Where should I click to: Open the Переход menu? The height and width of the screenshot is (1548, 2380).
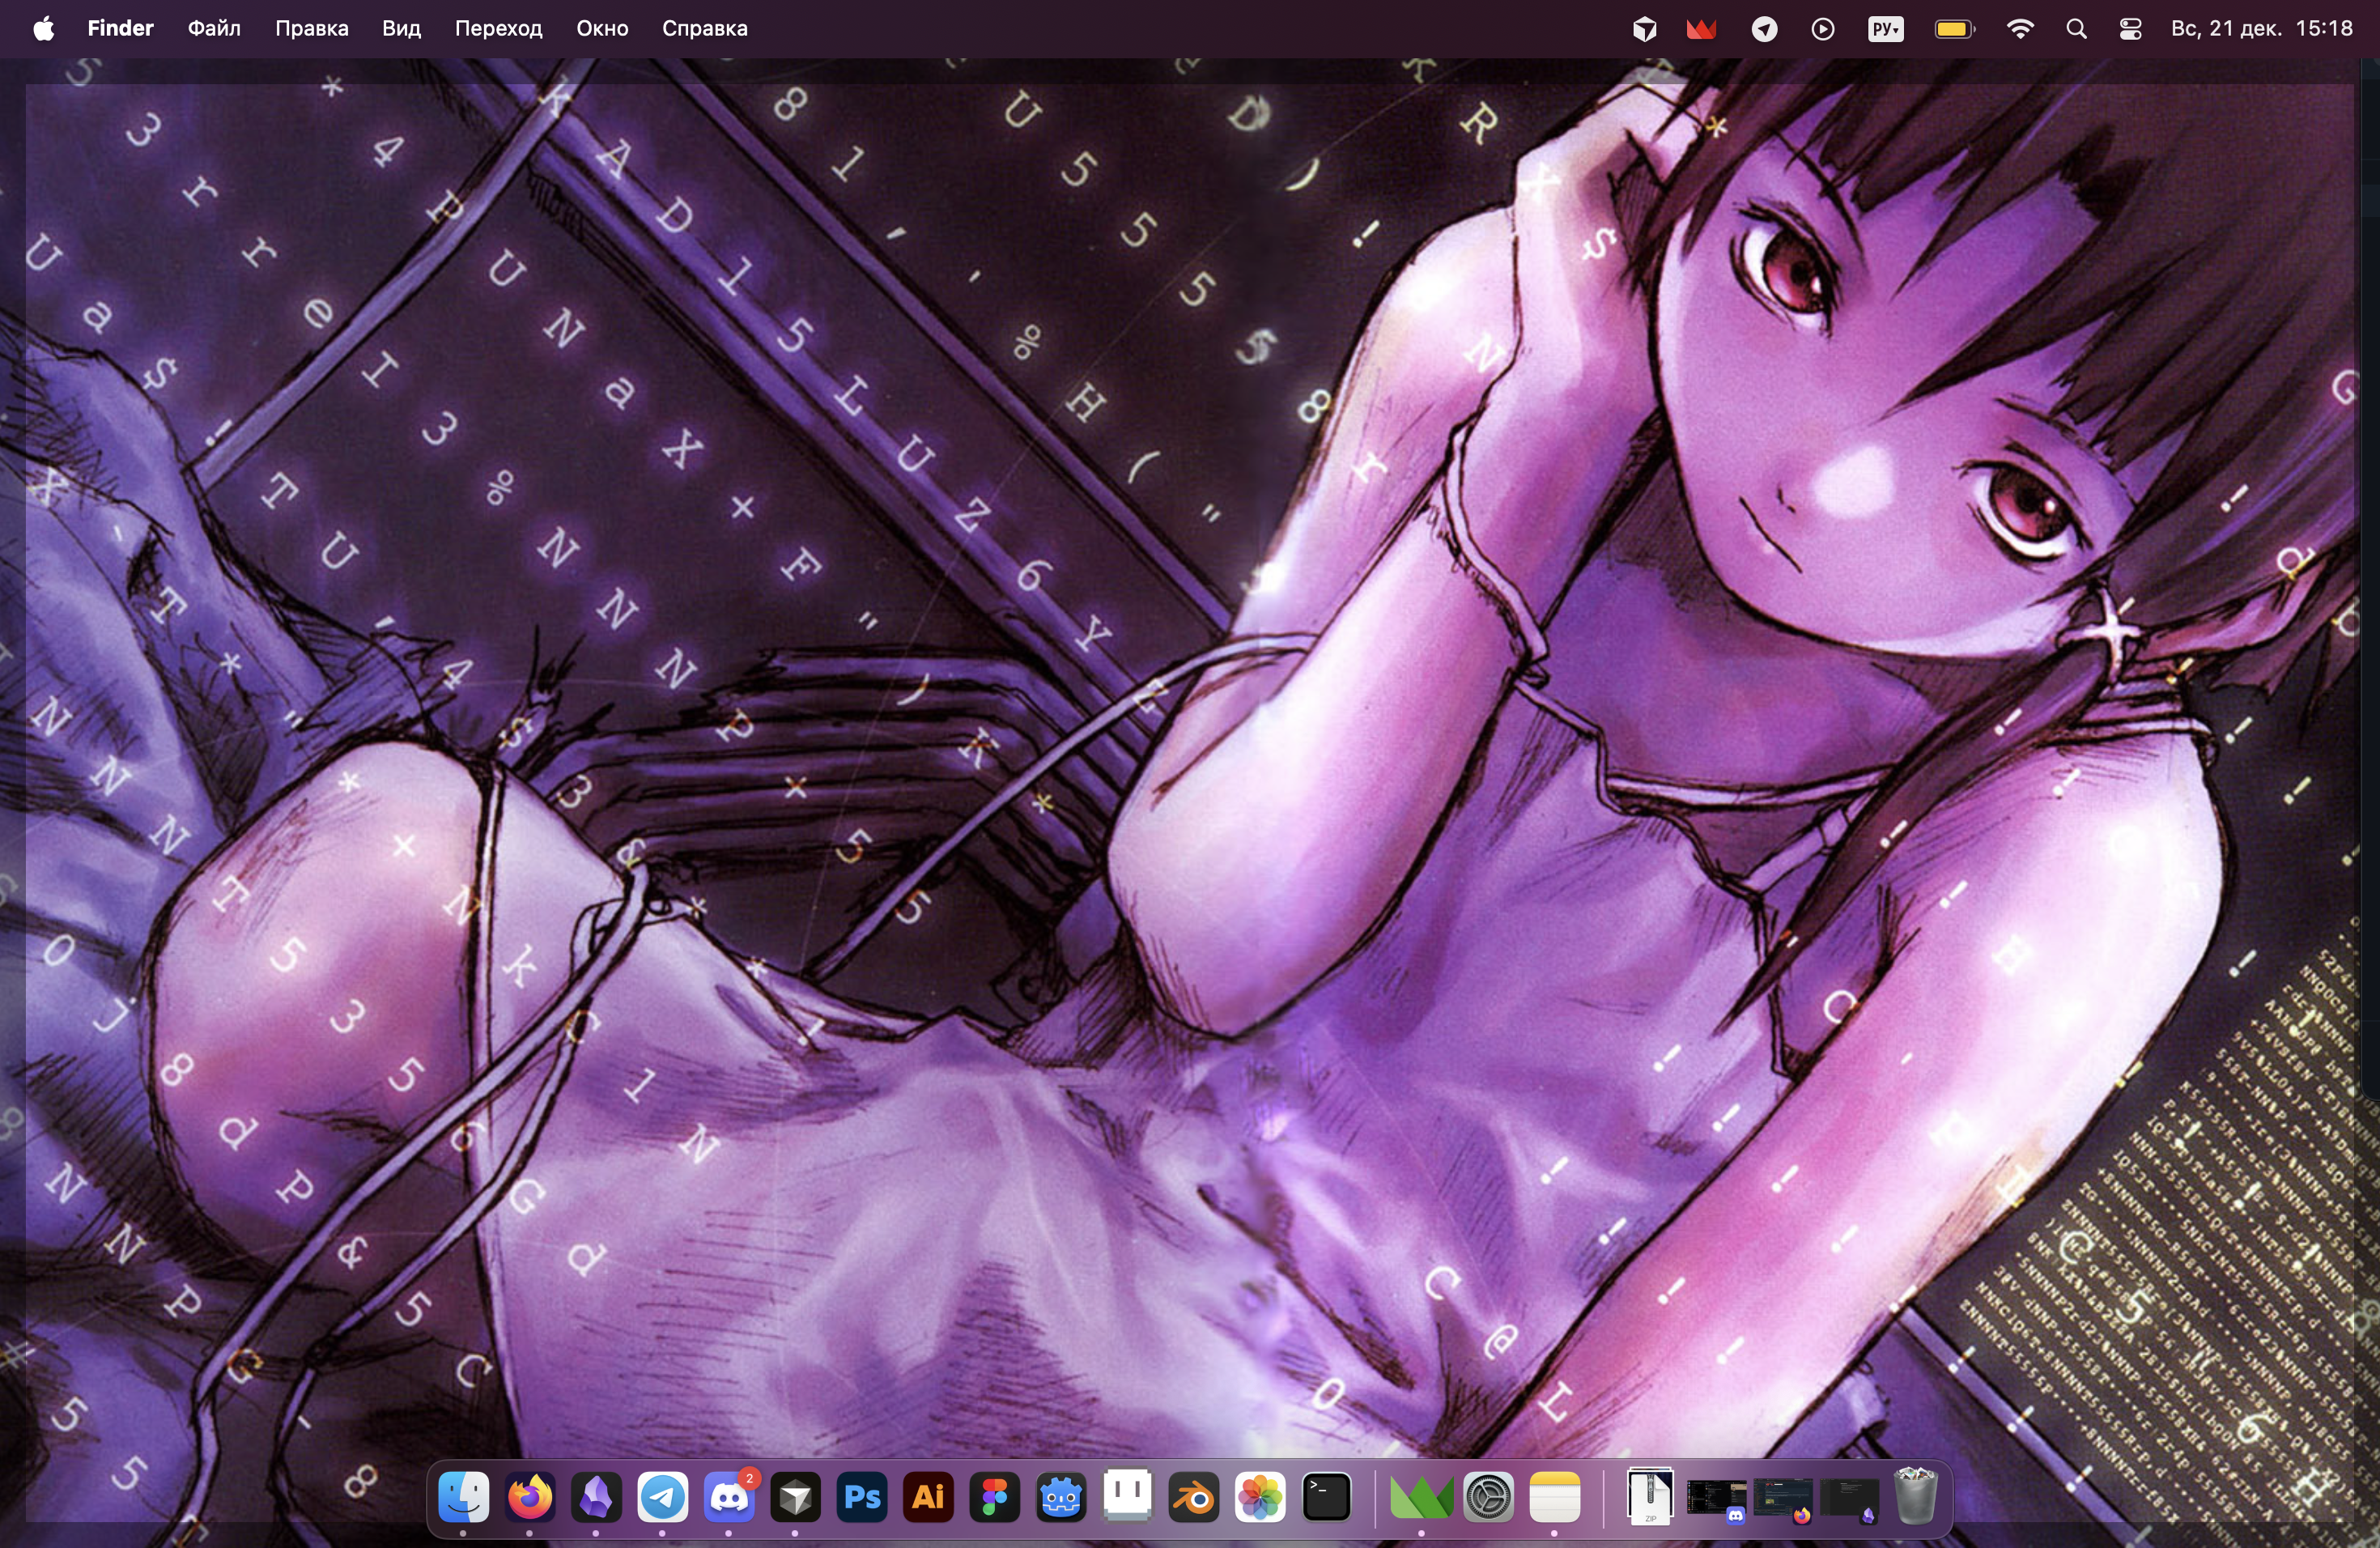[498, 29]
